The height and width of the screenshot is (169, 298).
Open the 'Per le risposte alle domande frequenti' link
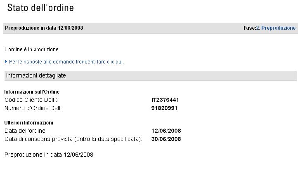point(66,62)
